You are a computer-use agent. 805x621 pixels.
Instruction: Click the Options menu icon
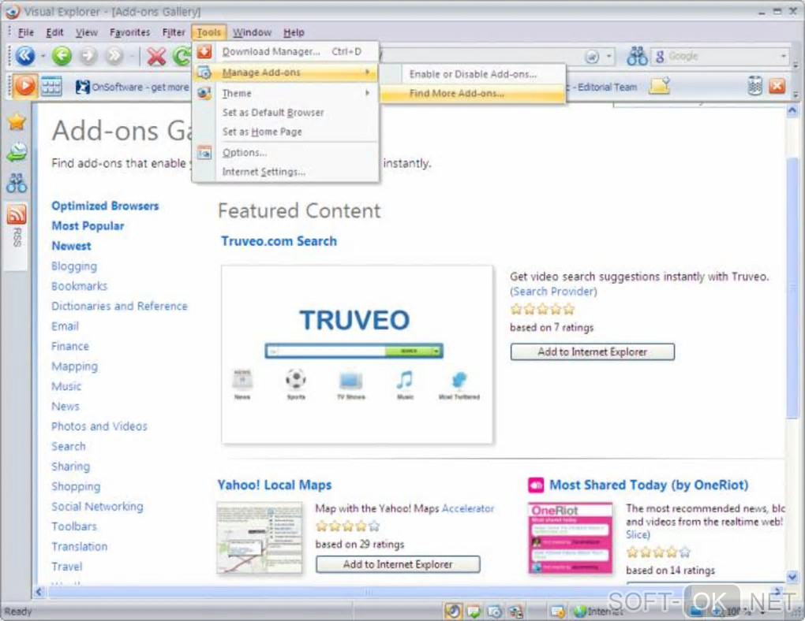(x=204, y=152)
